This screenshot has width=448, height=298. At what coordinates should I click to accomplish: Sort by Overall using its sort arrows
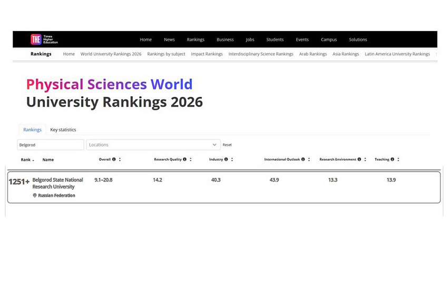click(x=120, y=160)
